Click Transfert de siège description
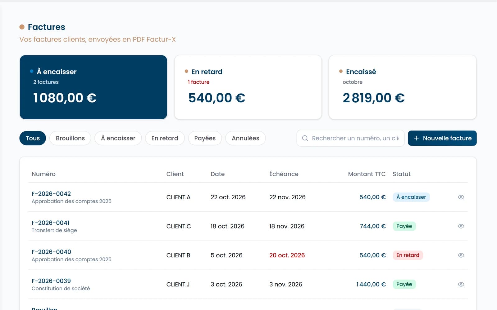497x310 pixels. pyautogui.click(x=54, y=230)
